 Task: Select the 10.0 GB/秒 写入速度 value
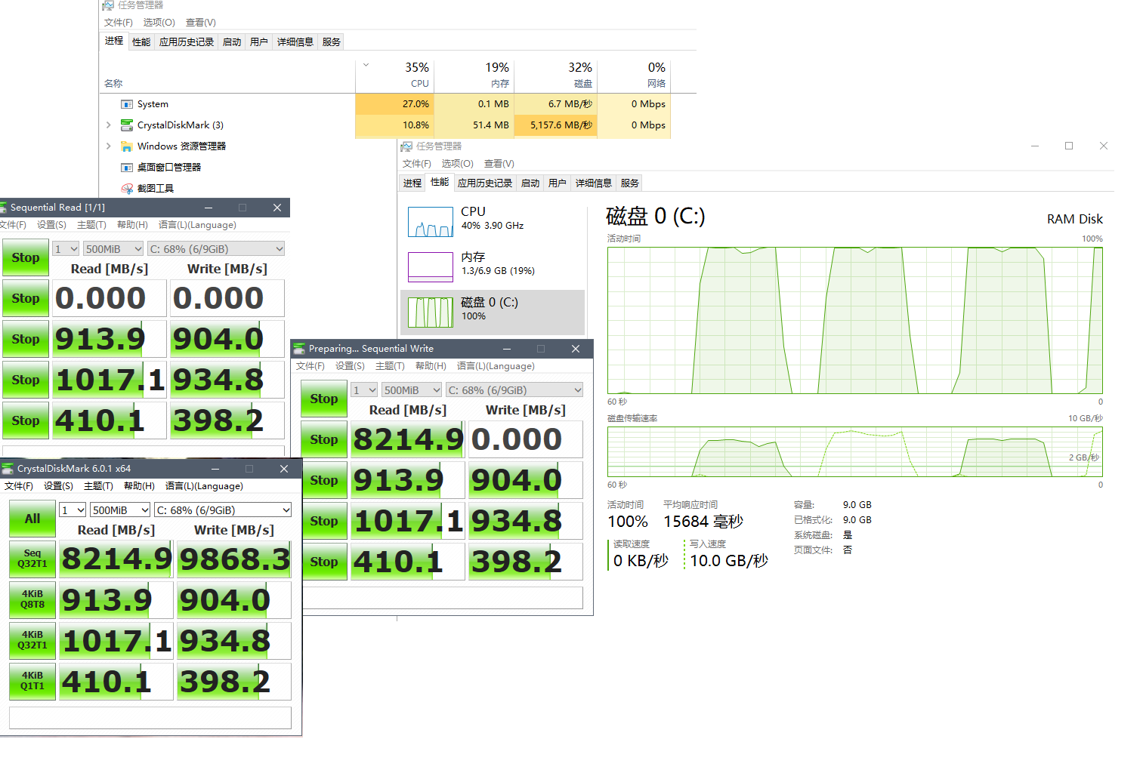coord(729,561)
